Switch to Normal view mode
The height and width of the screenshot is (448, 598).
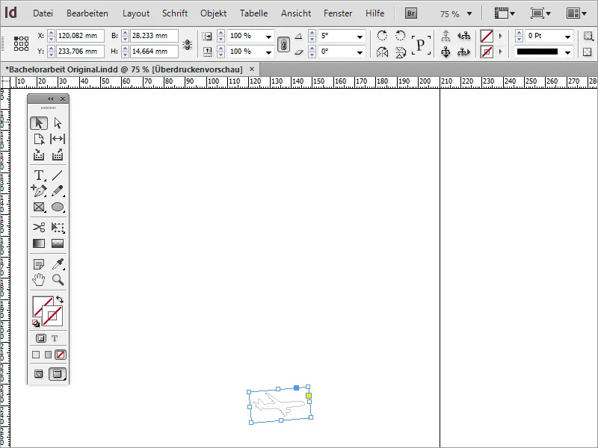(x=39, y=374)
